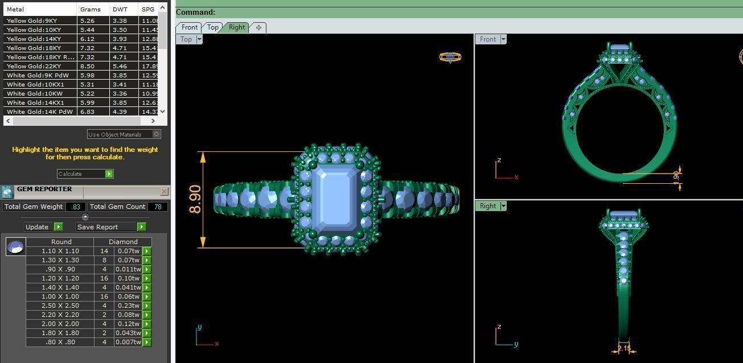This screenshot has height=363, width=743.
Task: Click the Total Gem Weight value field
Action: [x=76, y=207]
